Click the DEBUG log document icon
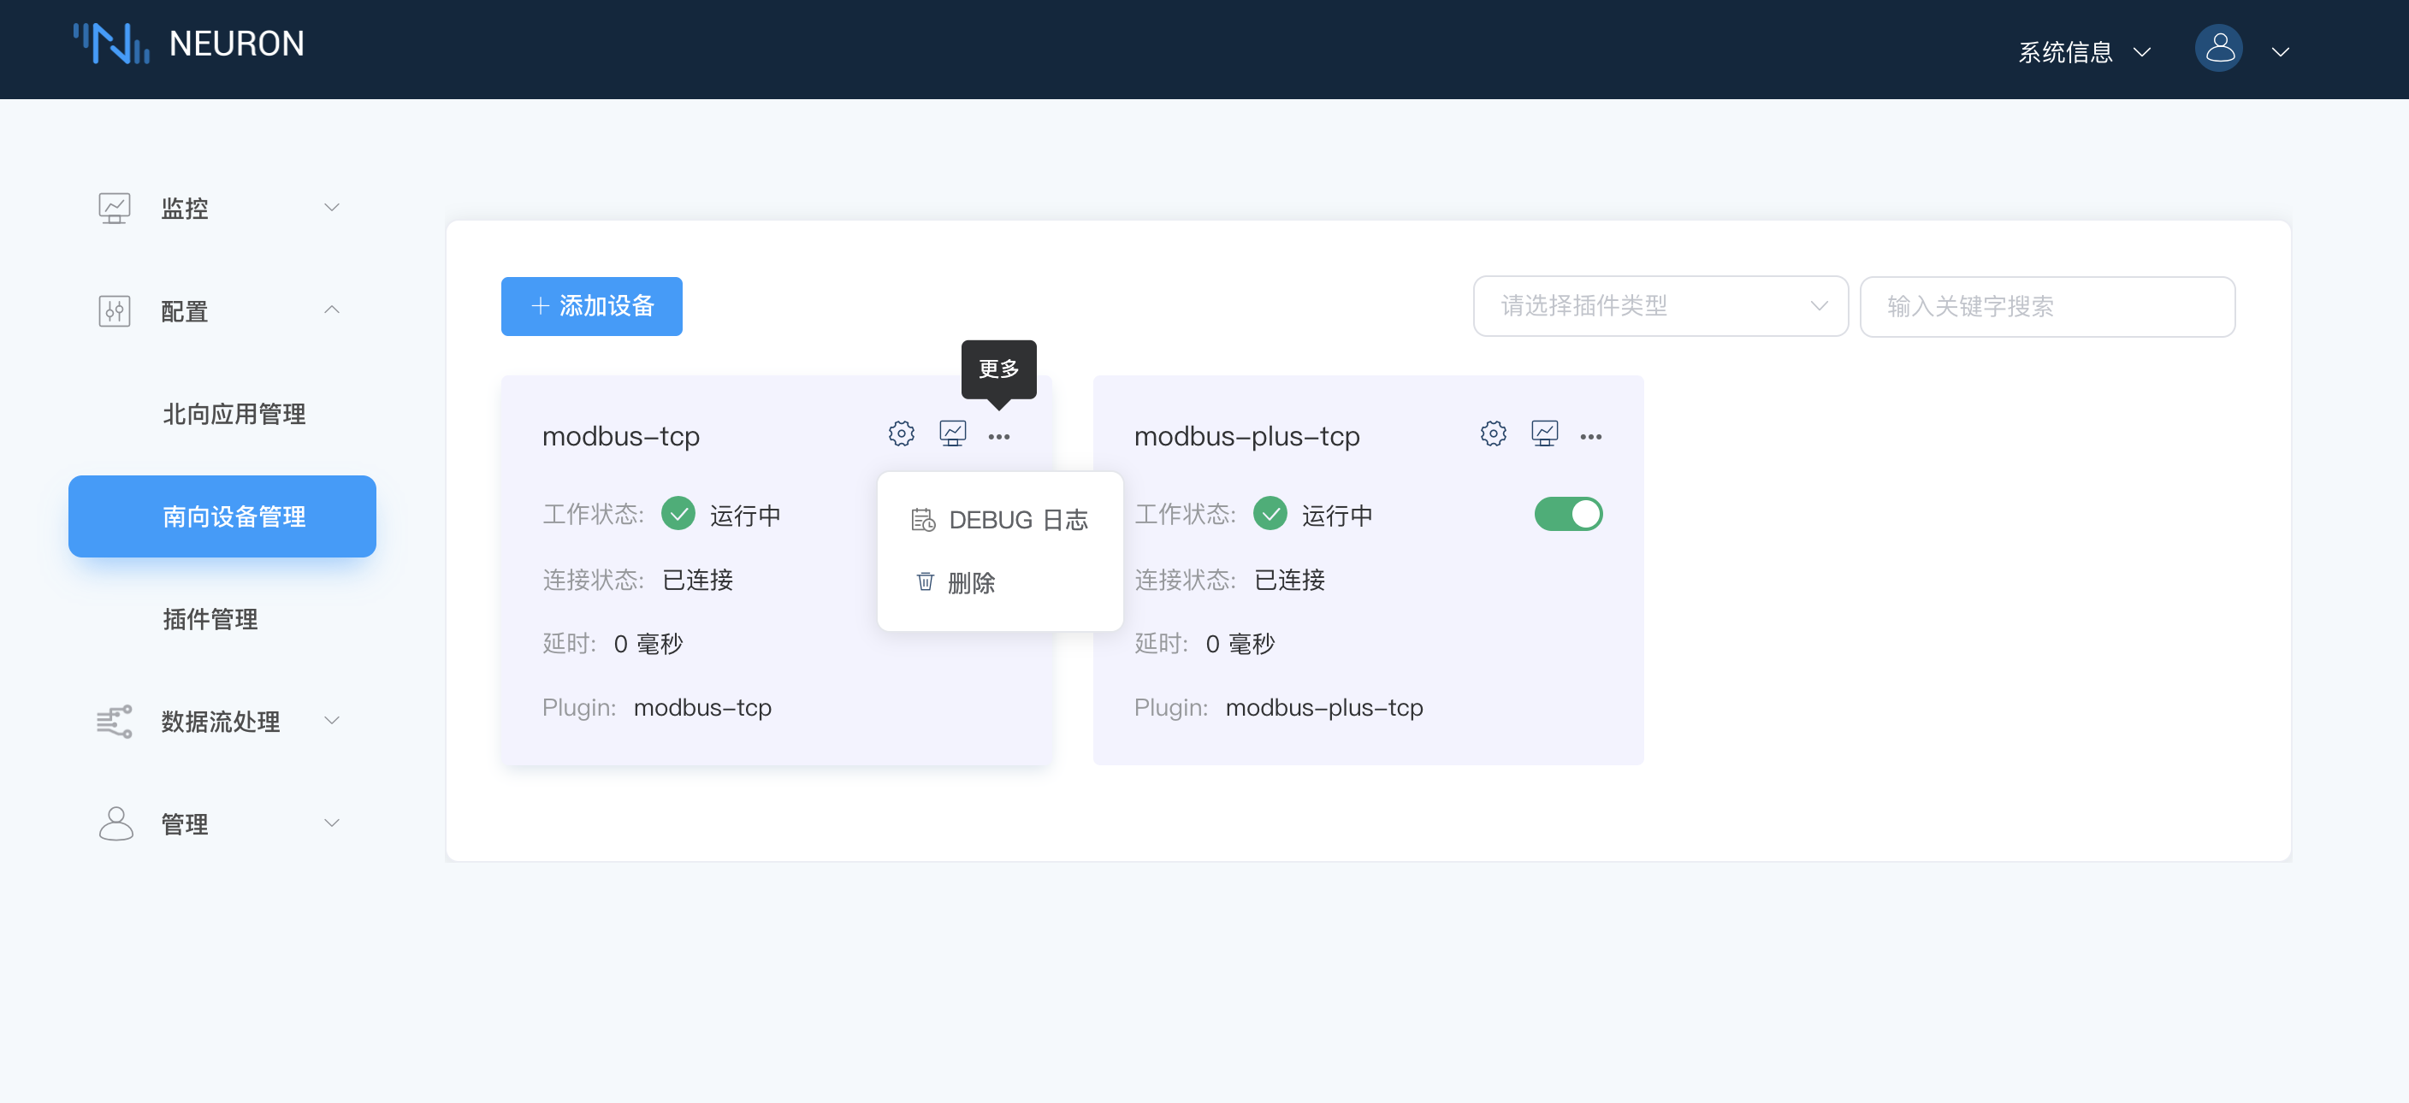The width and height of the screenshot is (2409, 1103). click(x=922, y=520)
